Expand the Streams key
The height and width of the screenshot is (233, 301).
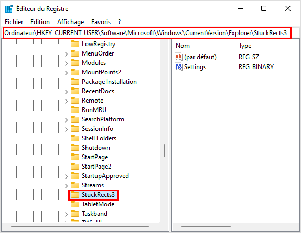tap(66, 186)
